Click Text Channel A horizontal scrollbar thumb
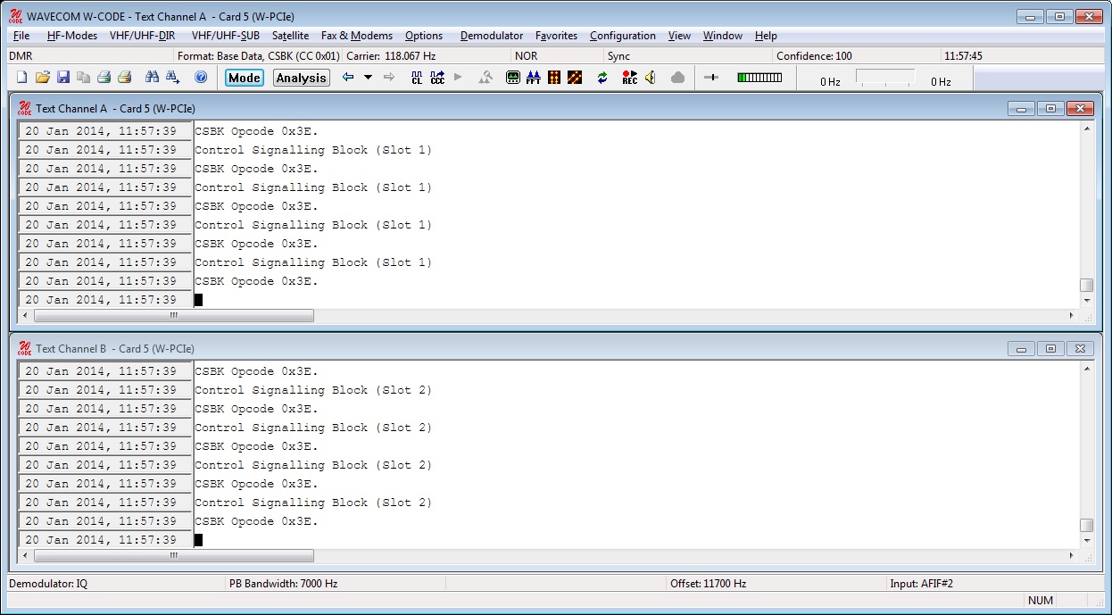The height and width of the screenshot is (615, 1112). [x=173, y=315]
